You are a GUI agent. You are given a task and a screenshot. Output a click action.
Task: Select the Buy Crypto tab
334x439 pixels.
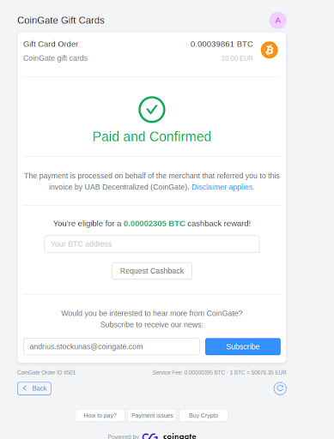203,415
